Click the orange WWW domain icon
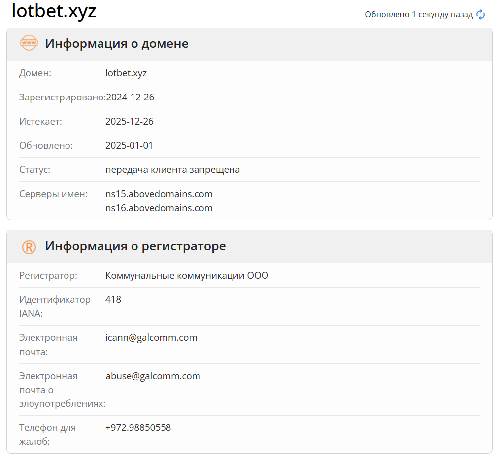This screenshot has height=459, width=498. click(x=29, y=43)
